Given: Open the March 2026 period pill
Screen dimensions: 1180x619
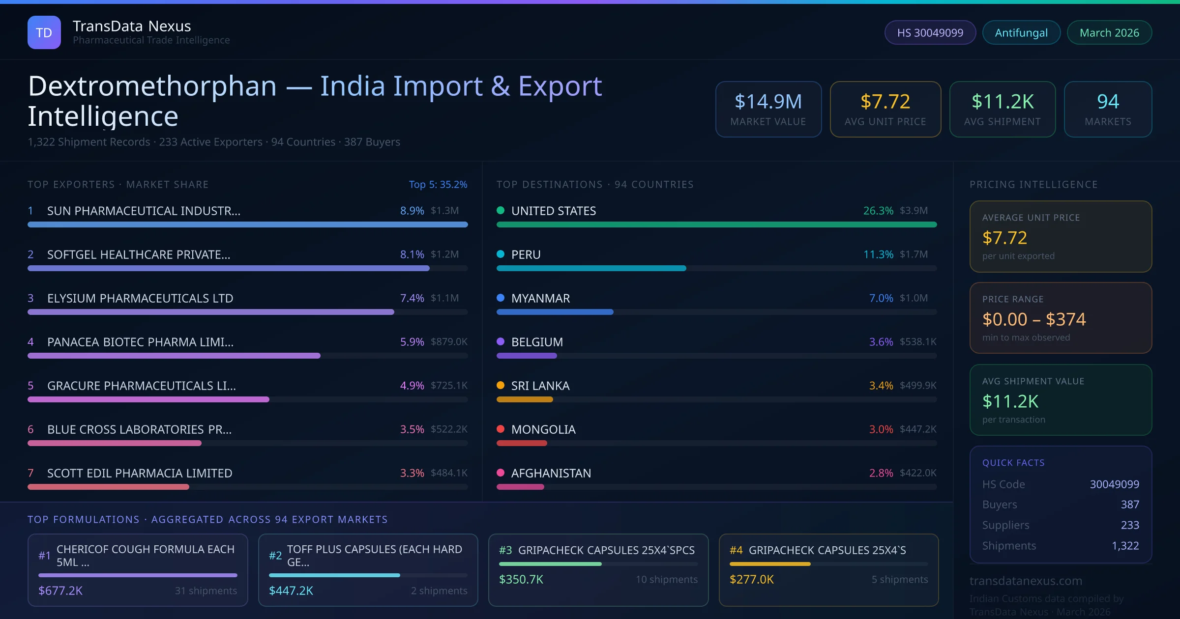Looking at the screenshot, I should coord(1109,33).
